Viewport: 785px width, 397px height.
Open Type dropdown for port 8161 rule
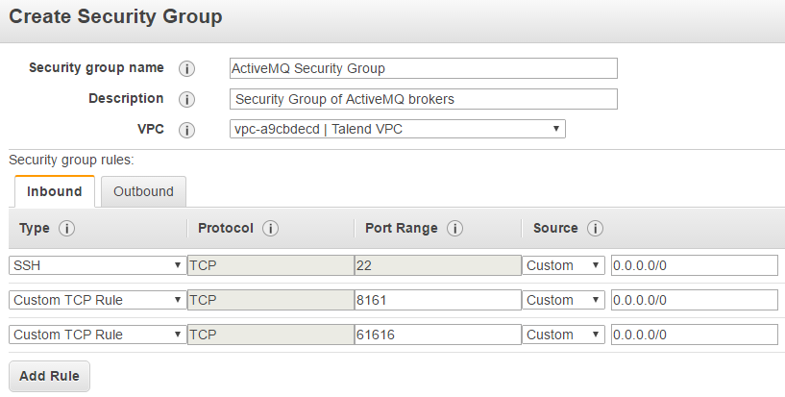[x=97, y=300]
